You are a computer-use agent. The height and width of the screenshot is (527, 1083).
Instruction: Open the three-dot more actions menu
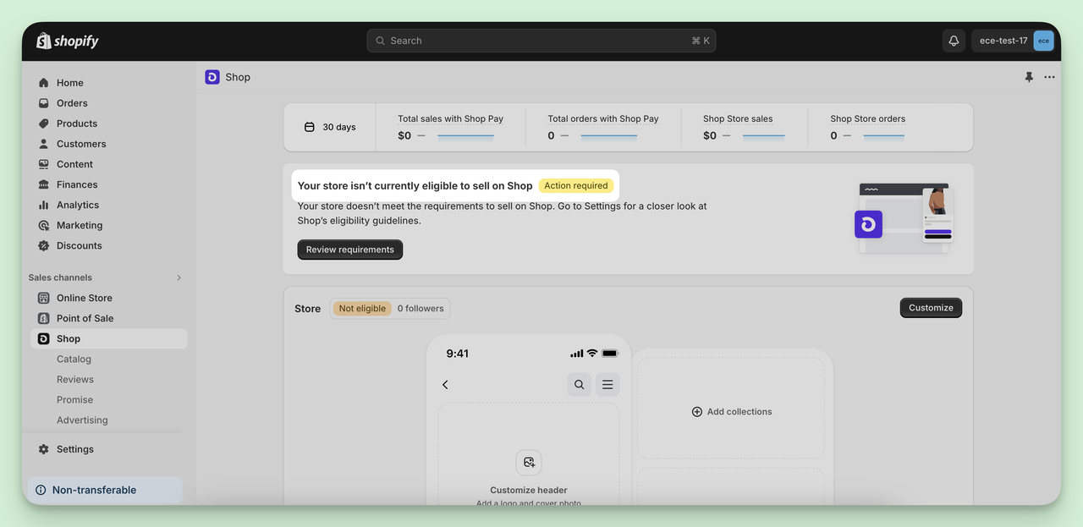pos(1049,77)
